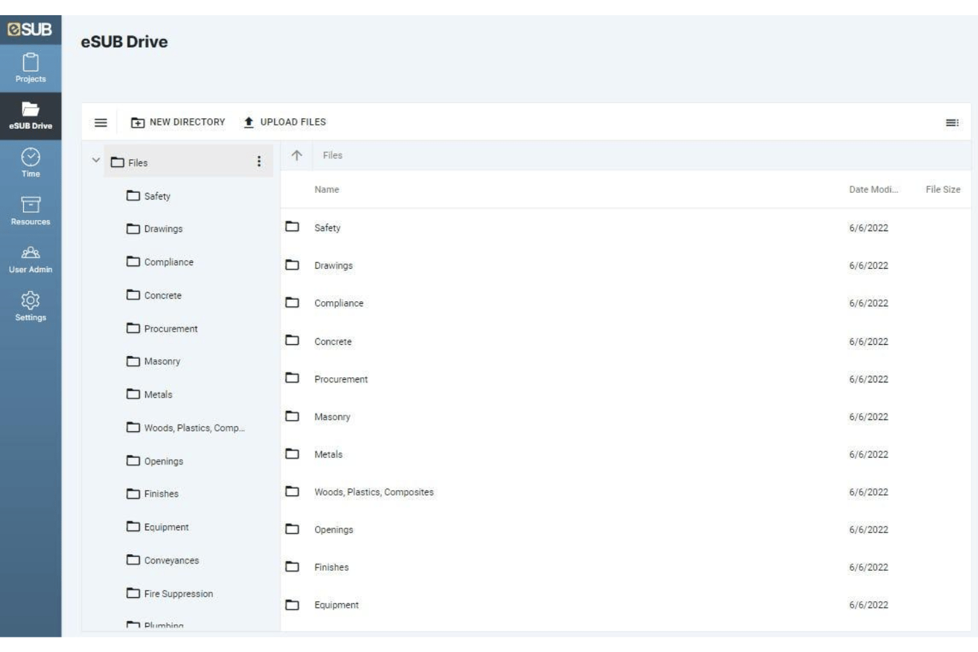Select Openings folder in the tree
The width and height of the screenshot is (978, 652).
point(155,461)
